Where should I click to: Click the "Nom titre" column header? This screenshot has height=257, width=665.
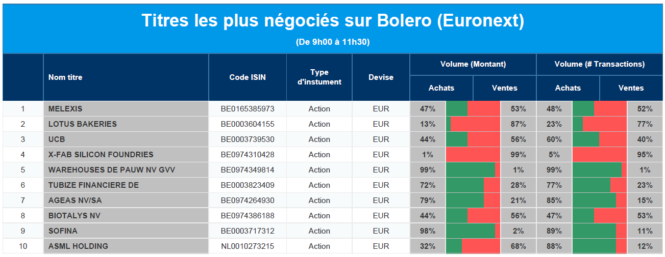click(x=65, y=77)
